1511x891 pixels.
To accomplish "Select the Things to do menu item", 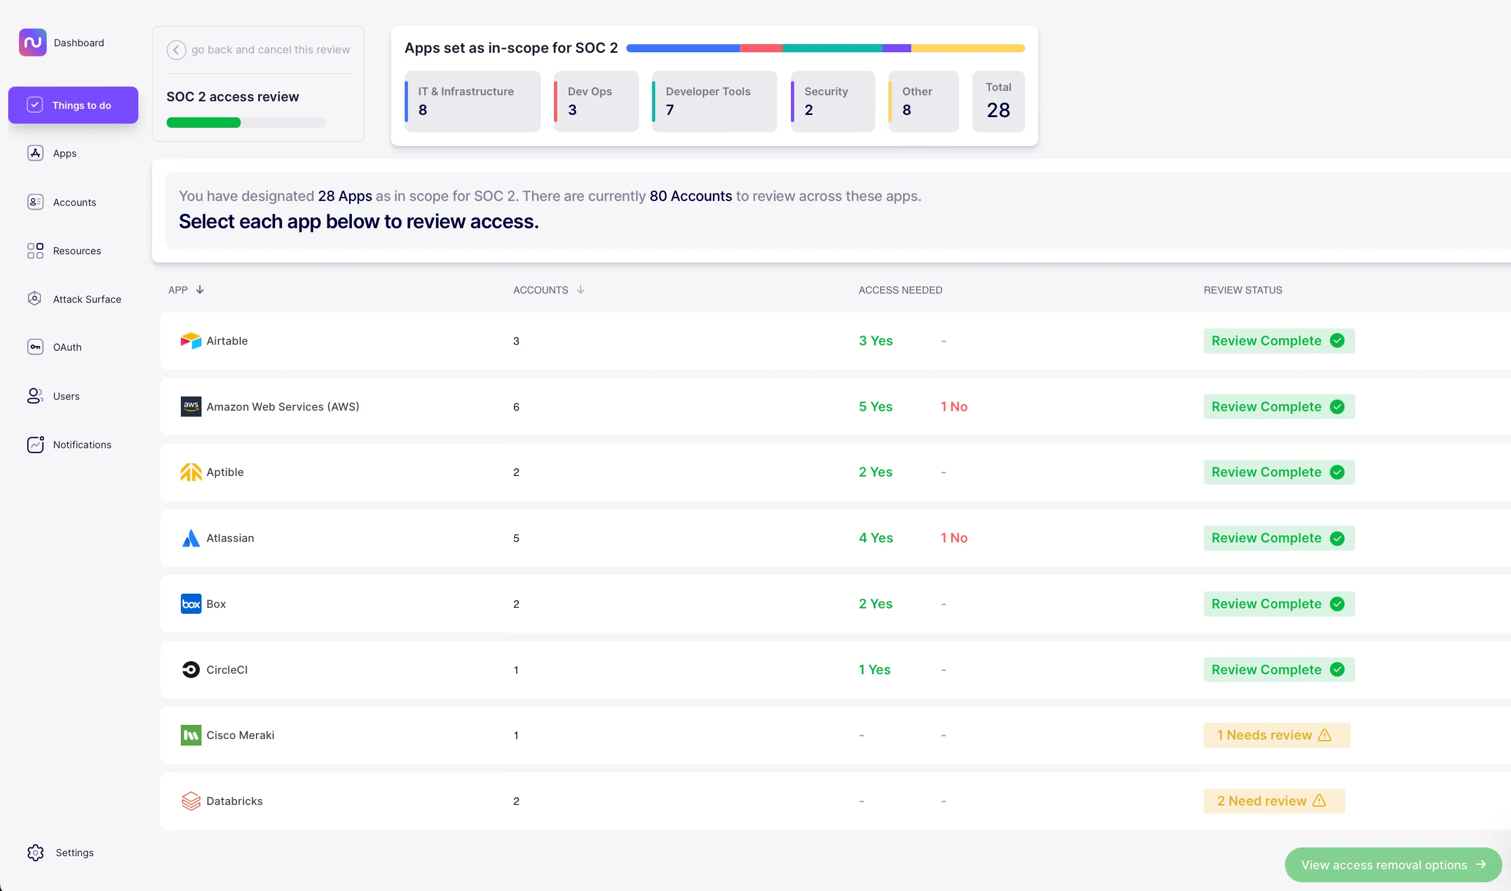I will pyautogui.click(x=73, y=105).
